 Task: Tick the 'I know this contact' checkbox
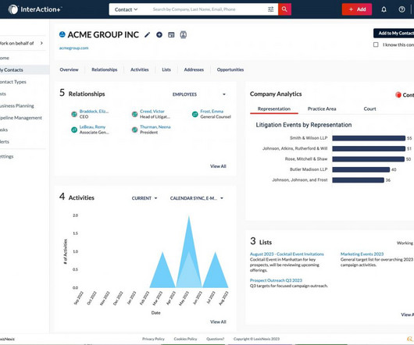pos(376,44)
